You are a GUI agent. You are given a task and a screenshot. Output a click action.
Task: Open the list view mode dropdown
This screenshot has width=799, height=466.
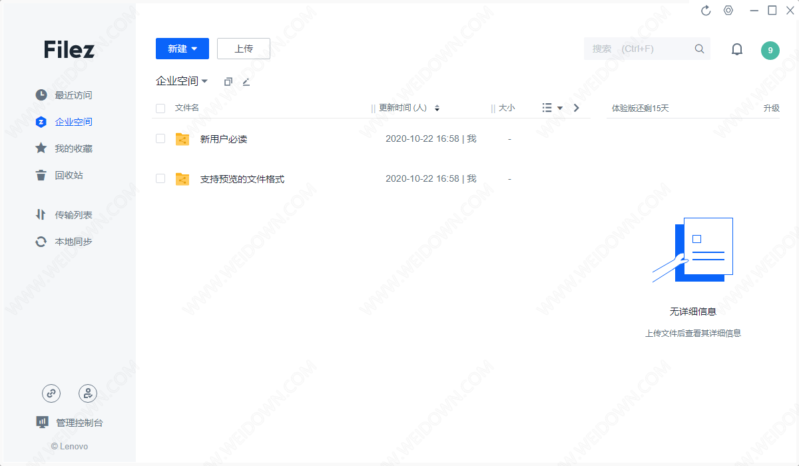point(552,108)
